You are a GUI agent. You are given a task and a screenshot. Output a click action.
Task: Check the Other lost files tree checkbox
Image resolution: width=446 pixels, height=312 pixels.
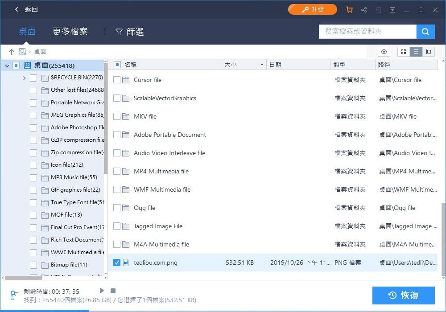(x=33, y=90)
